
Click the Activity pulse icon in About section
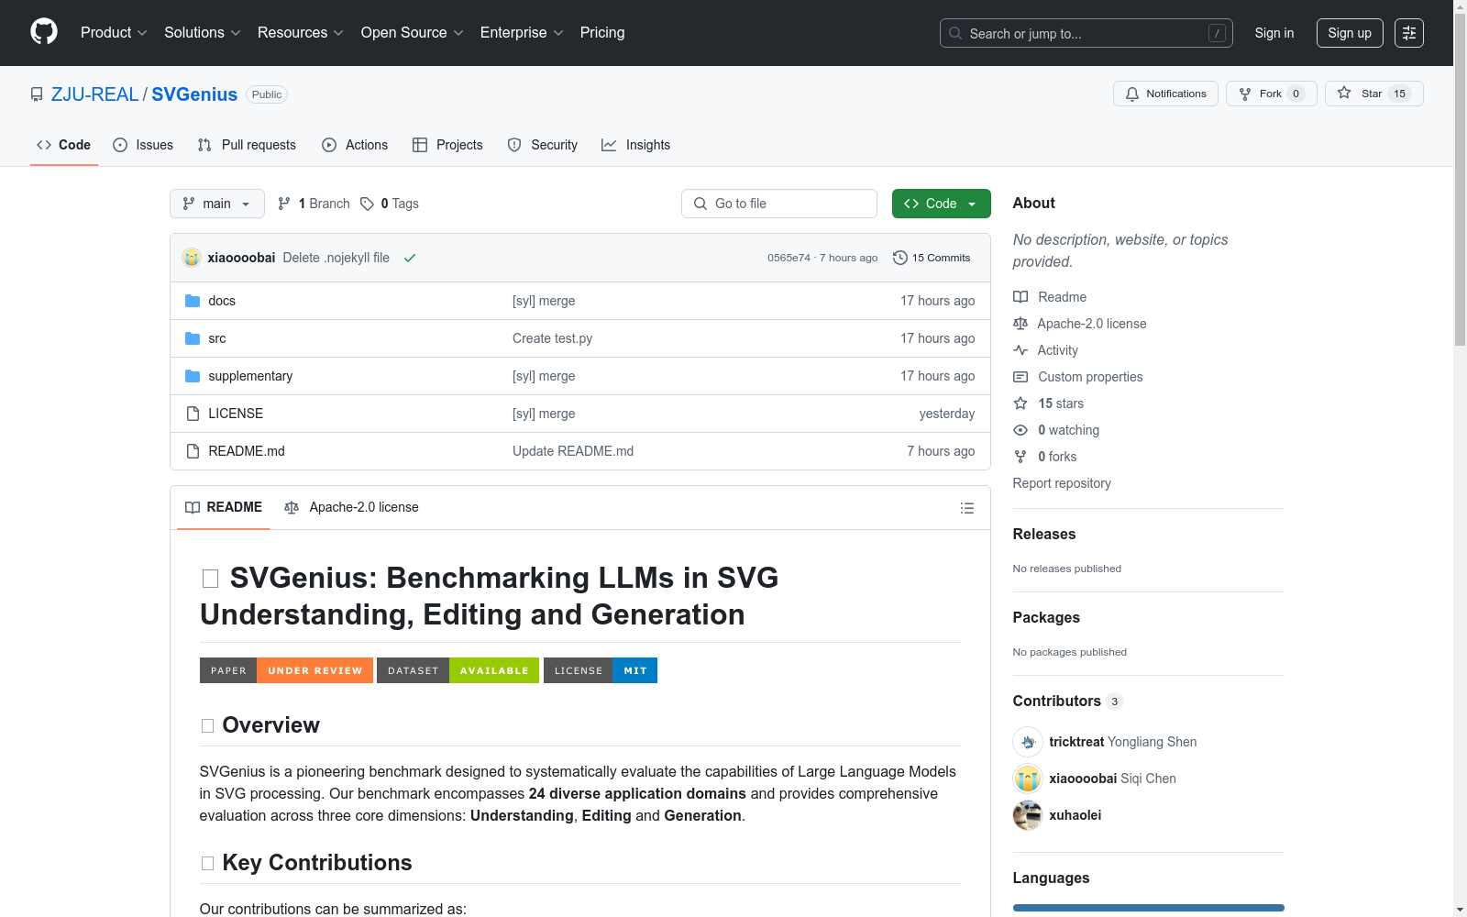click(x=1020, y=350)
